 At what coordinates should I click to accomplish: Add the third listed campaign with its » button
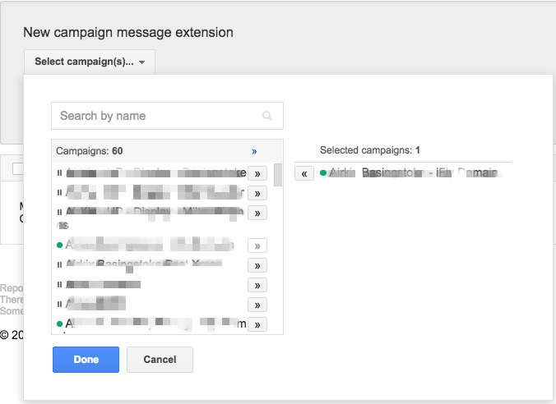click(x=257, y=213)
